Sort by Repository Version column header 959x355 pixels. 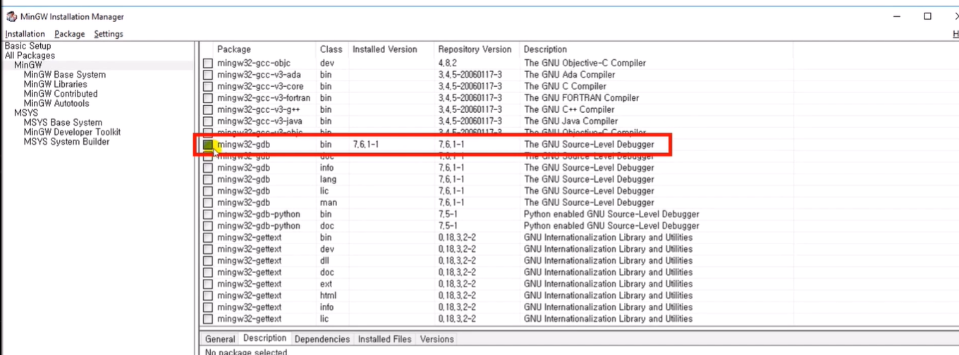point(477,49)
